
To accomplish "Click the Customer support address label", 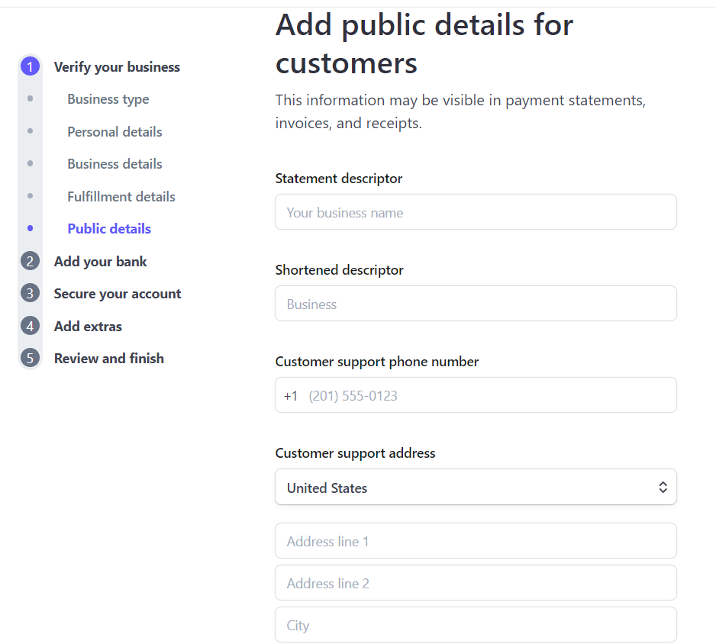I will pyautogui.click(x=355, y=453).
